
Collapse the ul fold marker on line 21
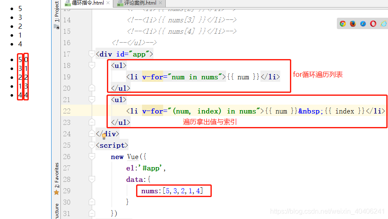(x=92, y=99)
